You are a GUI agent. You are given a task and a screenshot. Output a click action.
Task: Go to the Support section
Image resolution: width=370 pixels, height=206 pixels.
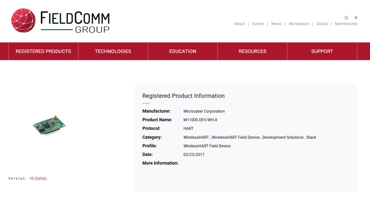pyautogui.click(x=322, y=51)
